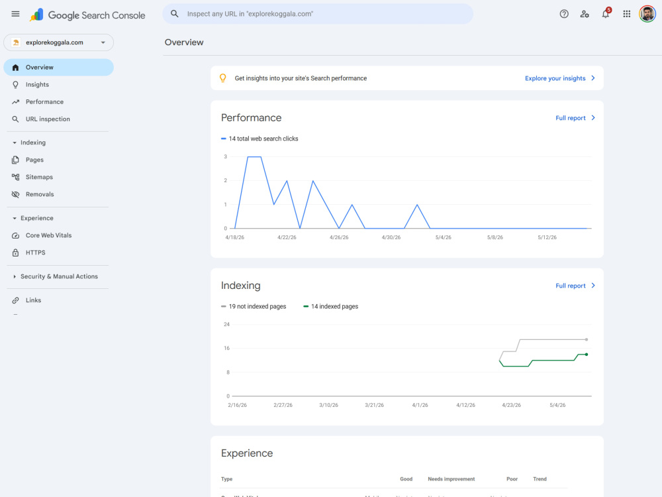View notifications via the bell icon
The image size is (662, 497).
[x=606, y=13]
